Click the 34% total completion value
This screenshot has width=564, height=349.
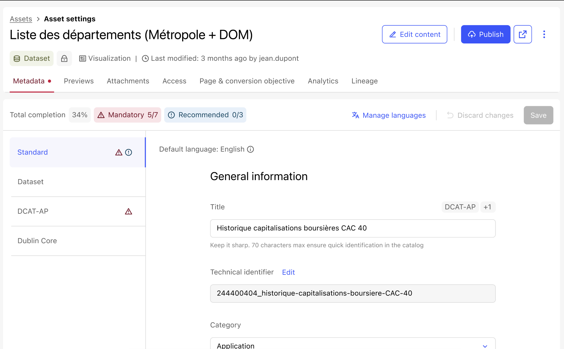tap(80, 115)
